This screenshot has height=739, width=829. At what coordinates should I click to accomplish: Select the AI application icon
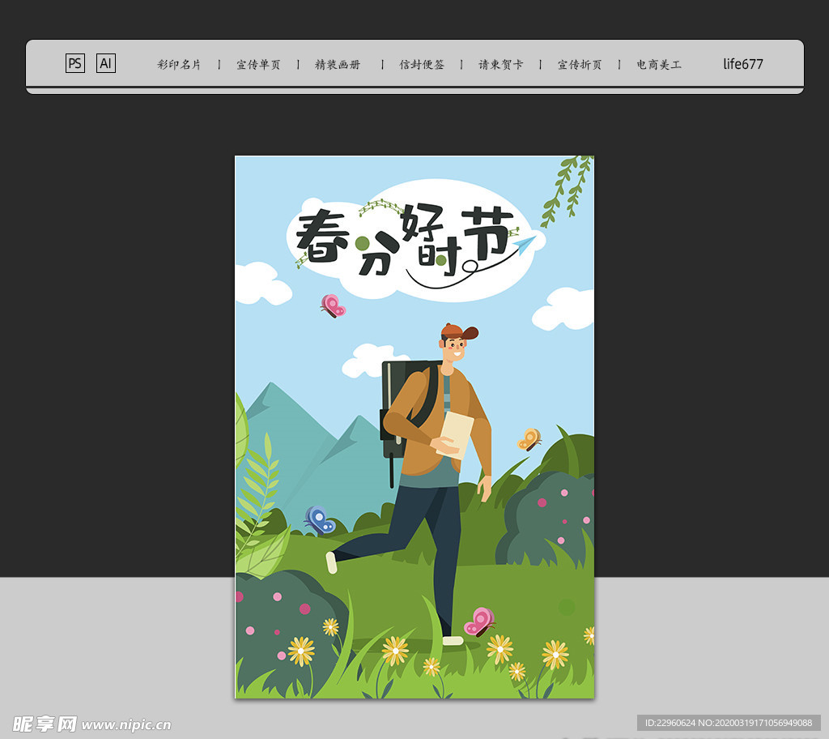pyautogui.click(x=106, y=63)
